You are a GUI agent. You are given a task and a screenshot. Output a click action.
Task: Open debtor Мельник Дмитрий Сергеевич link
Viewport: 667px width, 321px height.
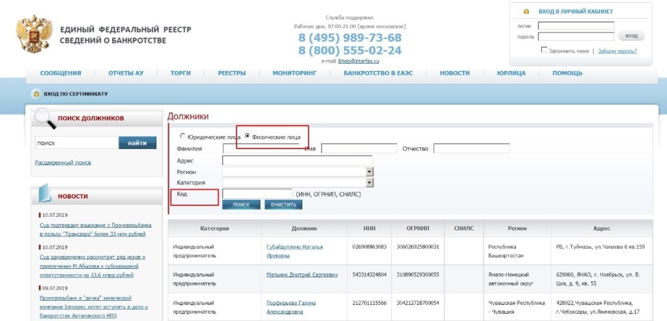(302, 275)
